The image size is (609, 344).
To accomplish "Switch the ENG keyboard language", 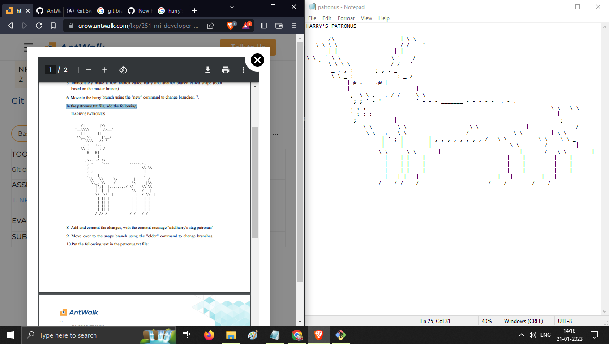I will [x=545, y=335].
